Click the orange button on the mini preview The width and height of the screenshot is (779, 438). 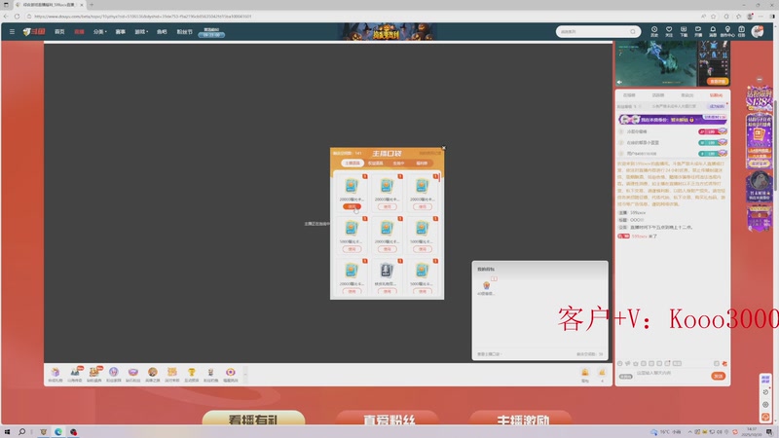718,81
